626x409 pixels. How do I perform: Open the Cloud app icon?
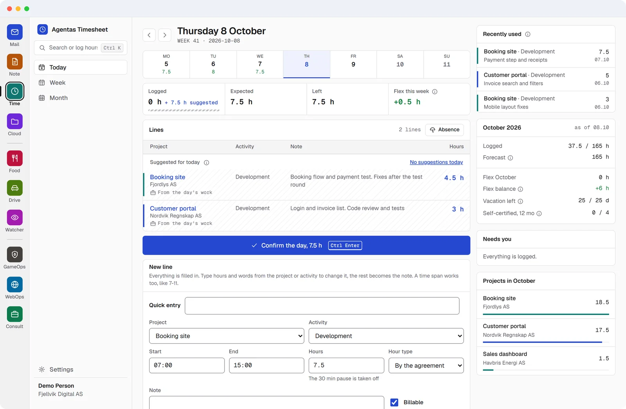pyautogui.click(x=14, y=121)
